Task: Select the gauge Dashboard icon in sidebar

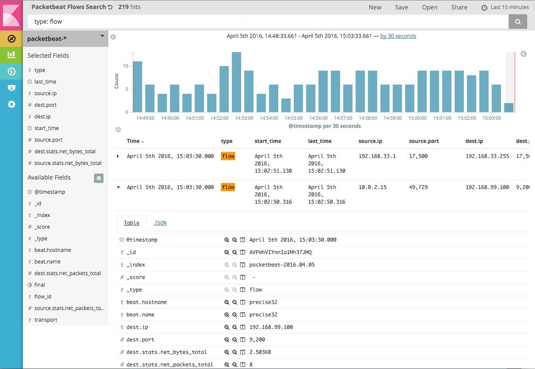Action: click(x=11, y=71)
